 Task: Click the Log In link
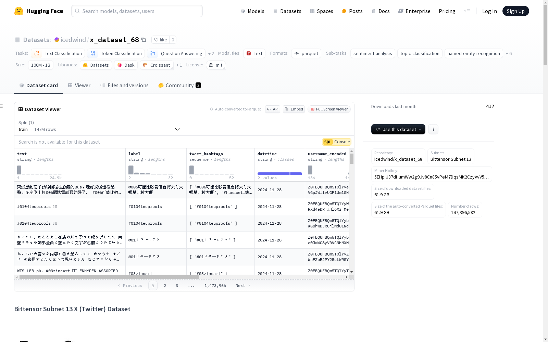489,11
